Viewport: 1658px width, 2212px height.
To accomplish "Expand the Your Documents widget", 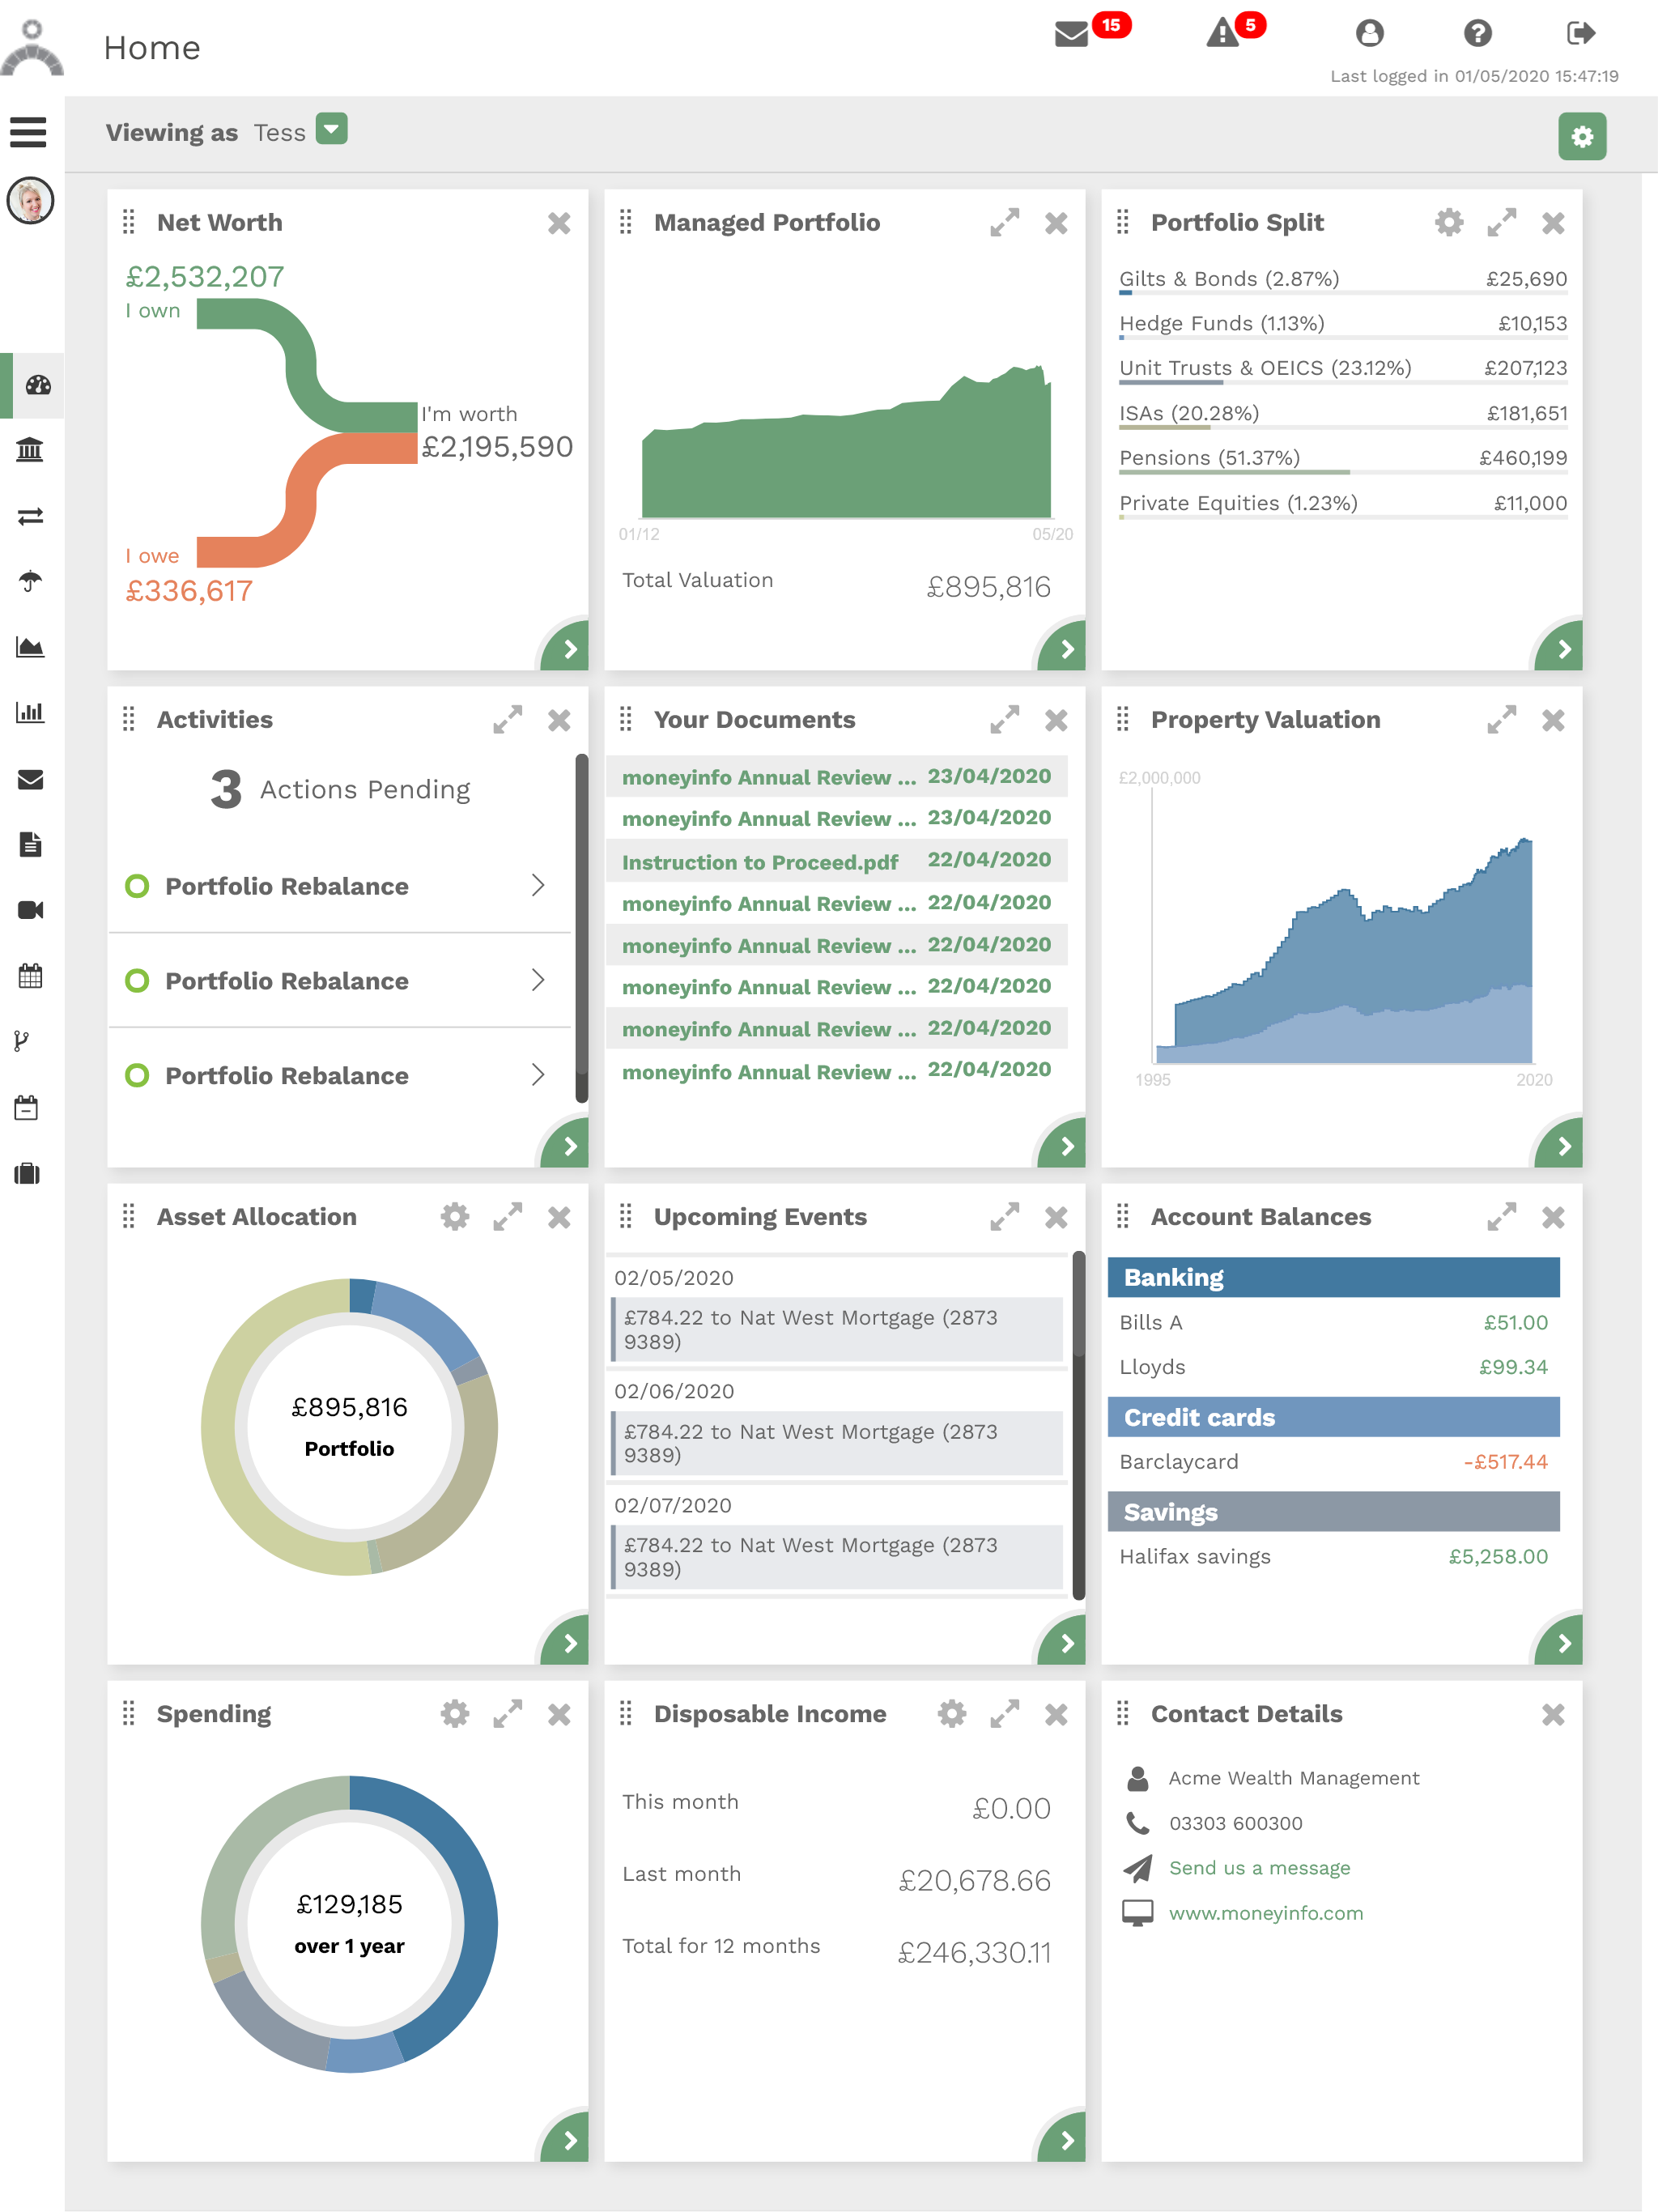I will [1004, 719].
